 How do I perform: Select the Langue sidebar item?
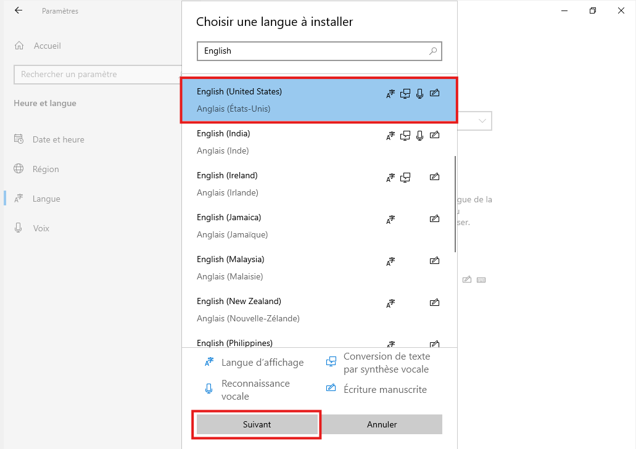(46, 199)
